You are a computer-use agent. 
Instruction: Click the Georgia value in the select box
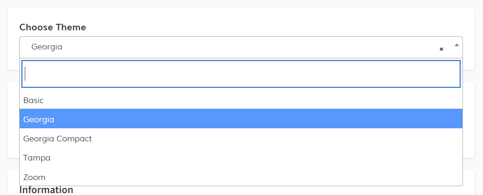pos(47,47)
